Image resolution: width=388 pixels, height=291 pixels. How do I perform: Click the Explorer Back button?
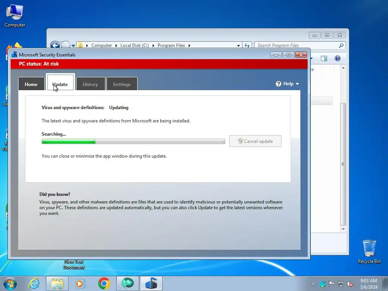click(55, 45)
